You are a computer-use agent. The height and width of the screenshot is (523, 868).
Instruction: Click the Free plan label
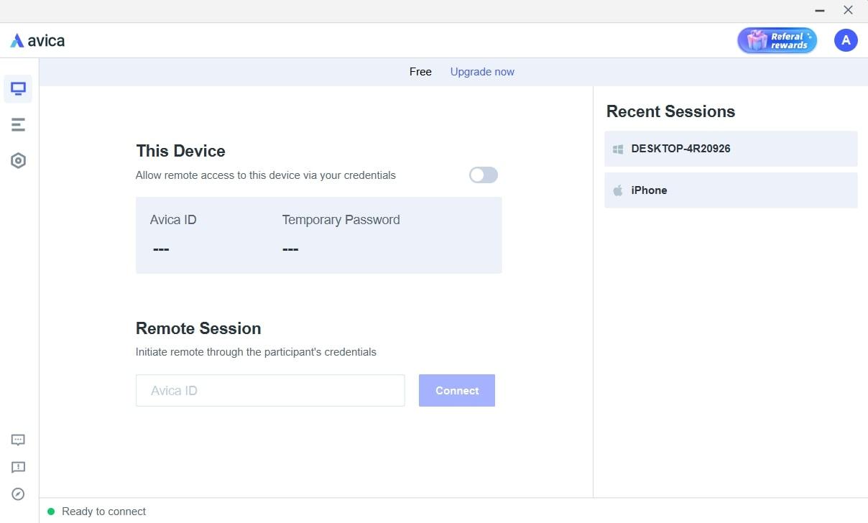420,72
